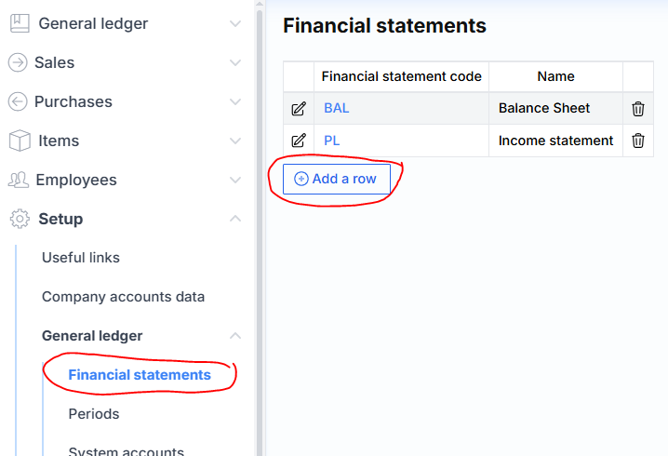This screenshot has width=668, height=456.
Task: Expand the top General ledger chevron
Action: (235, 23)
